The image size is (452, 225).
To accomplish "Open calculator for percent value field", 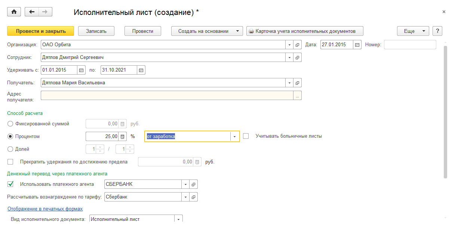I will [123, 136].
